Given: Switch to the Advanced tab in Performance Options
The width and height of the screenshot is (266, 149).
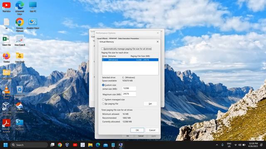Looking at the screenshot, I should (x=113, y=38).
